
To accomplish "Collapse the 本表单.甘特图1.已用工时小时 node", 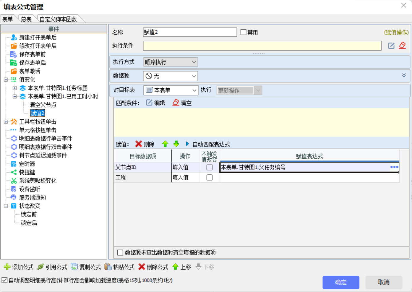I will pos(14,96).
